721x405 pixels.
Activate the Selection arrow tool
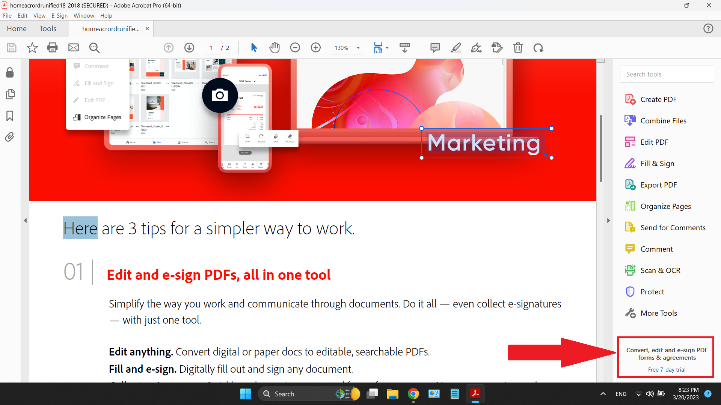254,48
